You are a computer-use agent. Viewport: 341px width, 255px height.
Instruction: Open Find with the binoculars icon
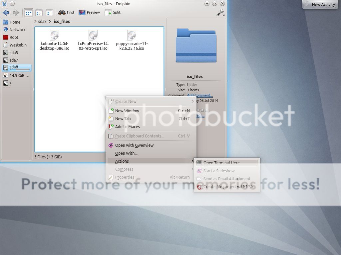click(x=66, y=13)
